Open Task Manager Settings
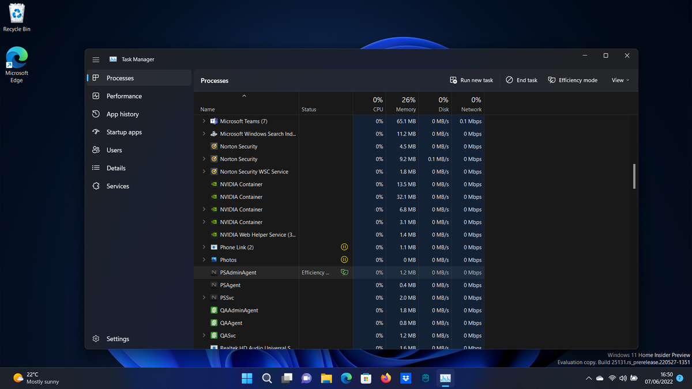692x389 pixels. pyautogui.click(x=118, y=339)
